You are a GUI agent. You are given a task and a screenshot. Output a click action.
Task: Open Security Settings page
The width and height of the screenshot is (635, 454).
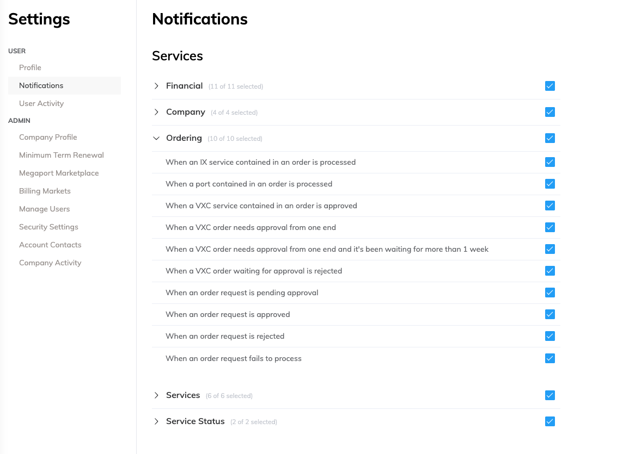(48, 227)
